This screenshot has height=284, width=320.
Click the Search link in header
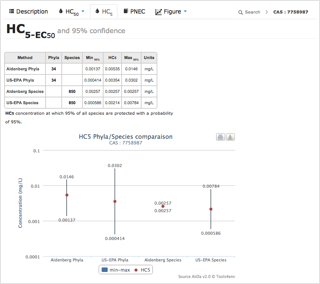pyautogui.click(x=252, y=12)
